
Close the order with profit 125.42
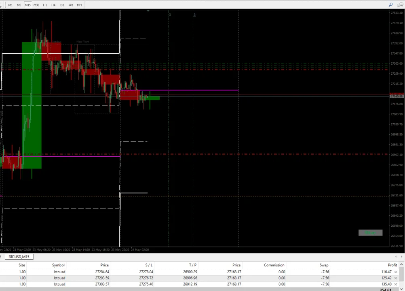(x=395, y=278)
